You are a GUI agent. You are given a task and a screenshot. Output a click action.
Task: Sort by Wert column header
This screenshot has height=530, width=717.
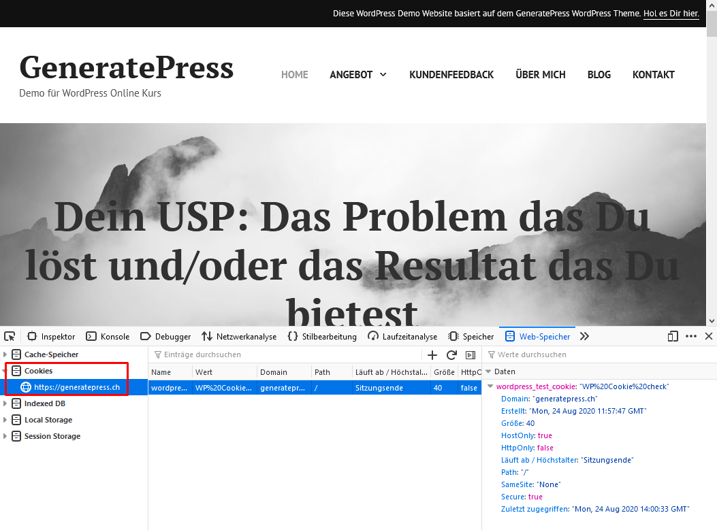pos(225,372)
